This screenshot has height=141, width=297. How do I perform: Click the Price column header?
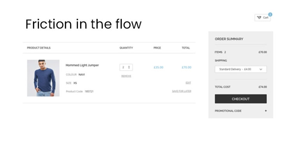157,48
